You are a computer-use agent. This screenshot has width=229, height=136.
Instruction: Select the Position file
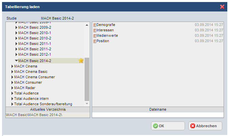tap(103, 41)
